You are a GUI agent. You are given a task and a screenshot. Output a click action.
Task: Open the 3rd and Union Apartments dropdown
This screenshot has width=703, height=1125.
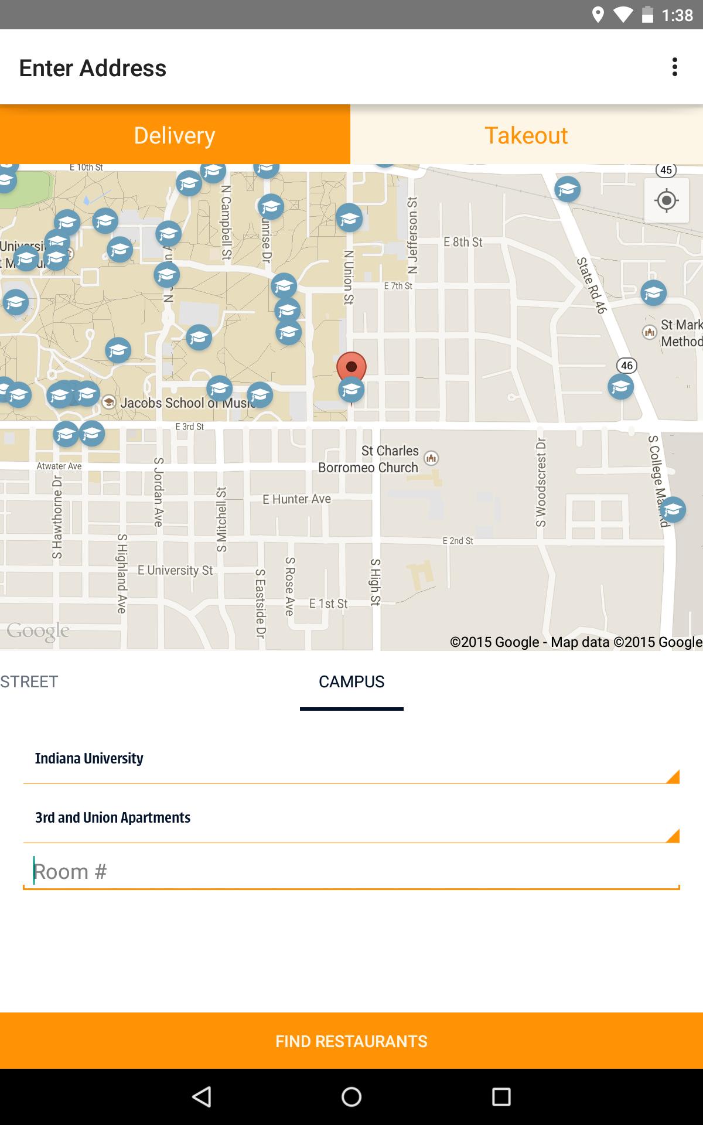(x=351, y=818)
